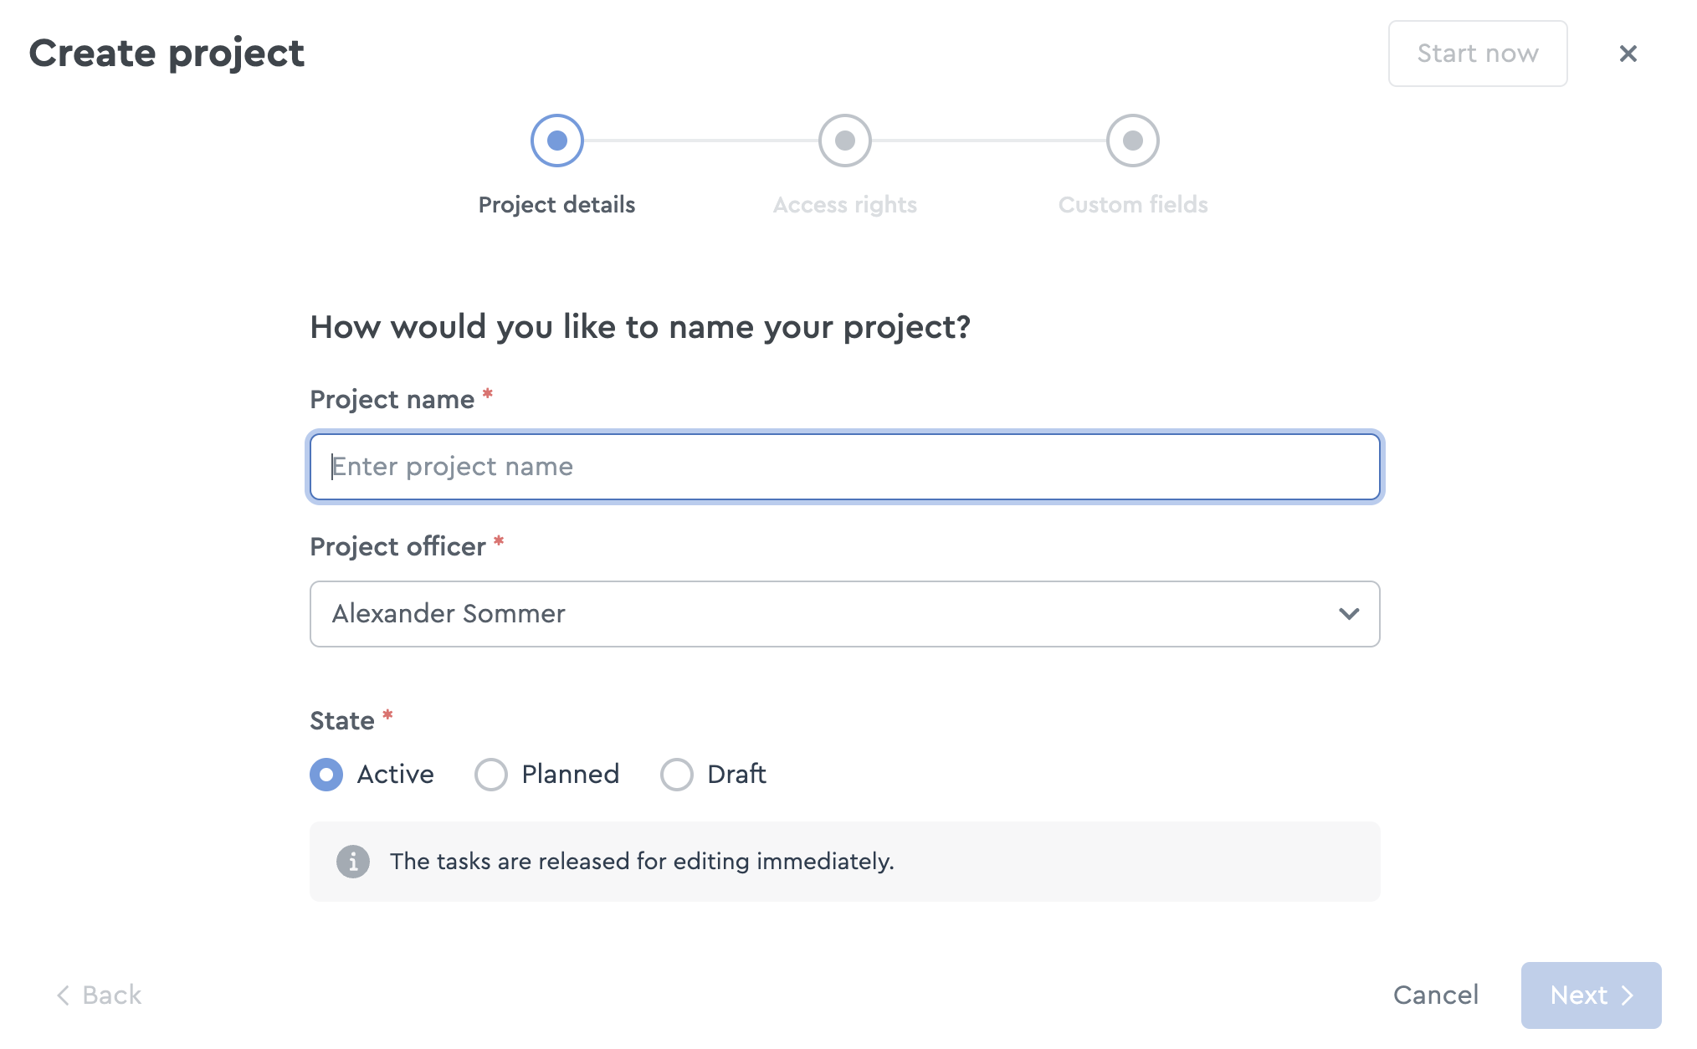Proceed by clicking Next
The width and height of the screenshot is (1697, 1049).
(1590, 995)
